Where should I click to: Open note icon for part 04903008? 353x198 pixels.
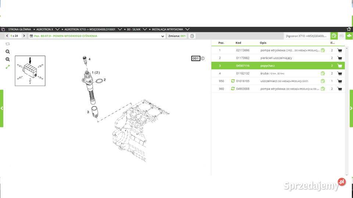(323, 89)
